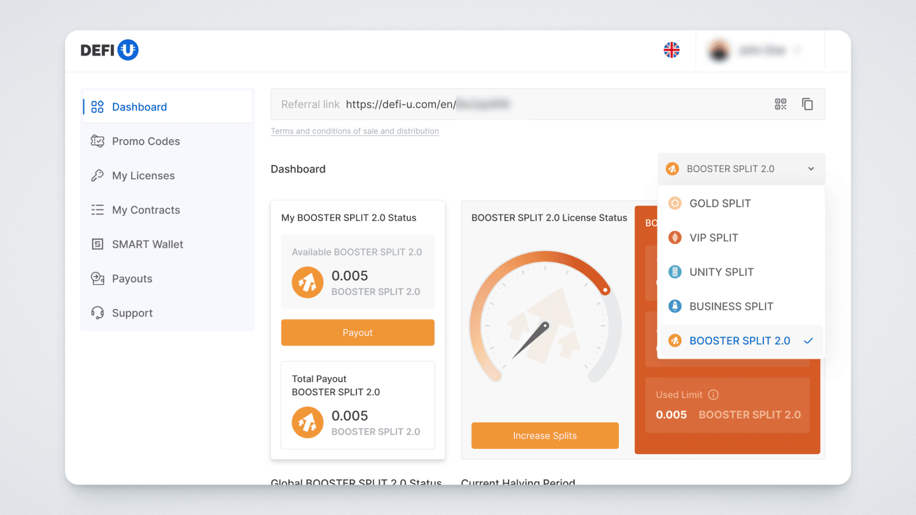Go to SMART Wallet menu item
The width and height of the screenshot is (916, 515).
click(147, 244)
